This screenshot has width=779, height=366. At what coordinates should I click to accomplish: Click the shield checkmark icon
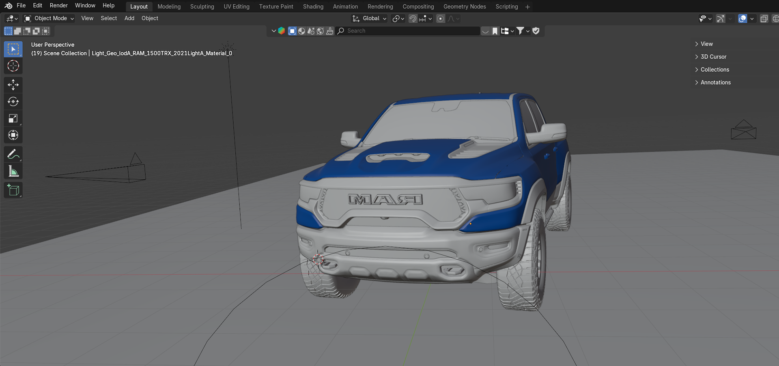536,31
